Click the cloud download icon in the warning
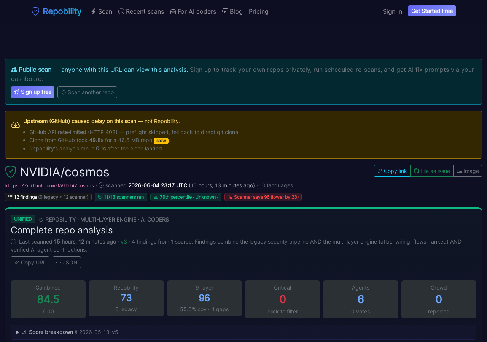487x342 pixels. (x=16, y=125)
